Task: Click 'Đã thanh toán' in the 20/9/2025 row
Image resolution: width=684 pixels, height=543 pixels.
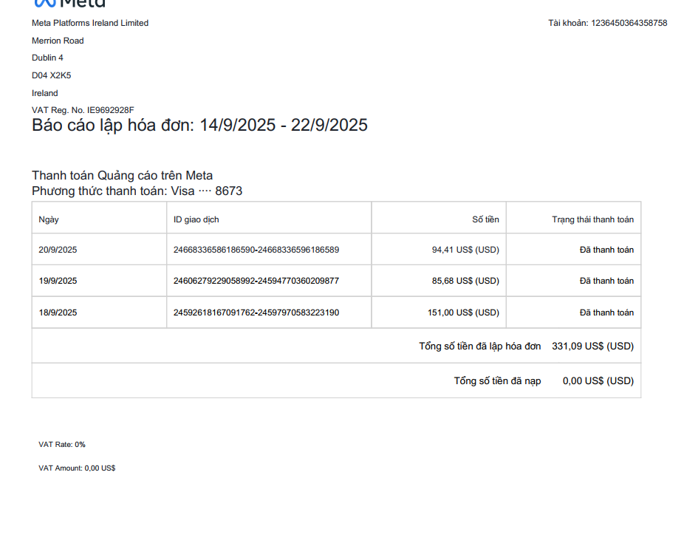Action: [x=606, y=250]
